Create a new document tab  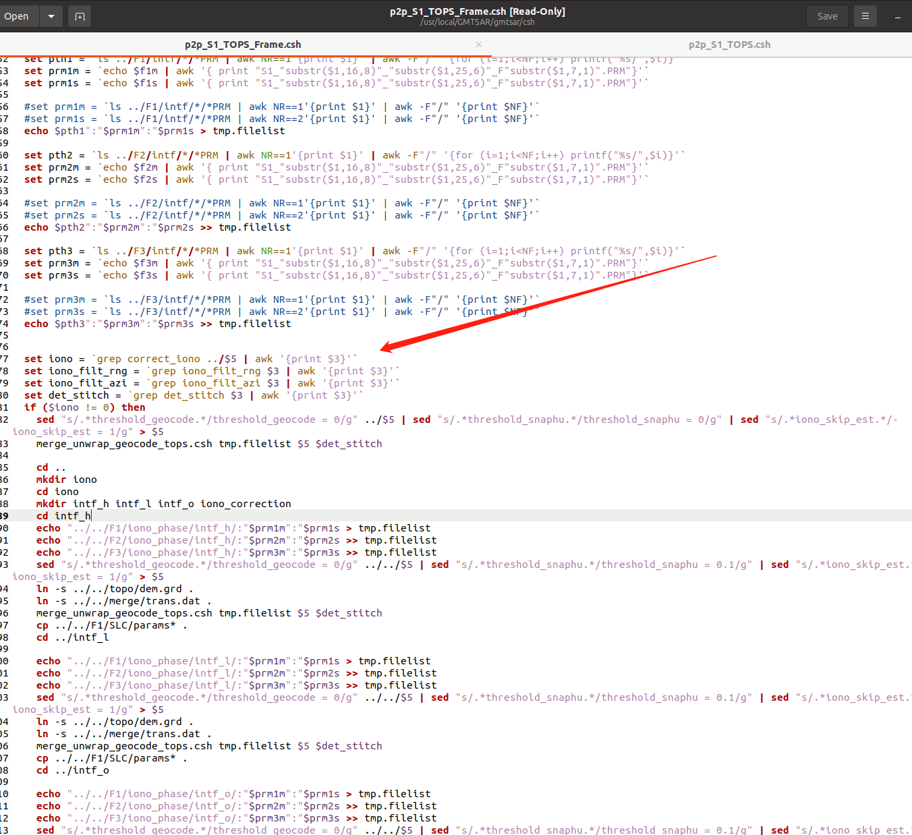[79, 16]
